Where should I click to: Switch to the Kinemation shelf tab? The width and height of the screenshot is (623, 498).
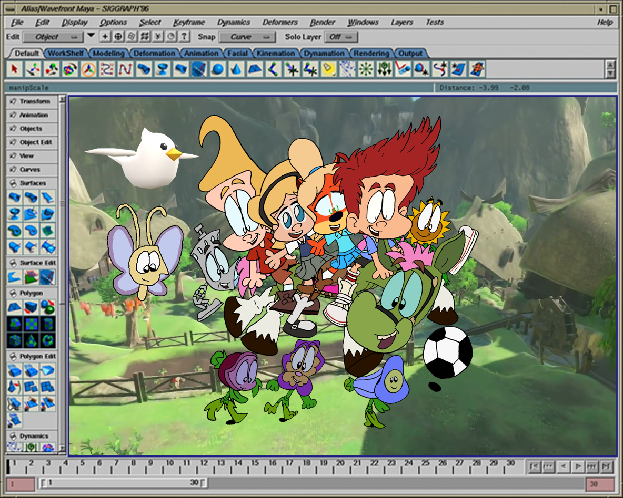pyautogui.click(x=276, y=53)
